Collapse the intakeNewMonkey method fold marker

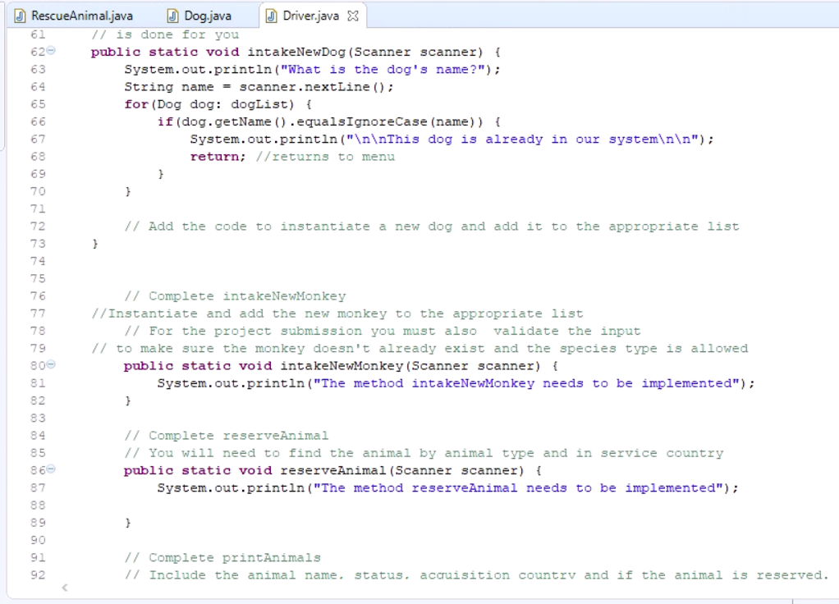[51, 365]
